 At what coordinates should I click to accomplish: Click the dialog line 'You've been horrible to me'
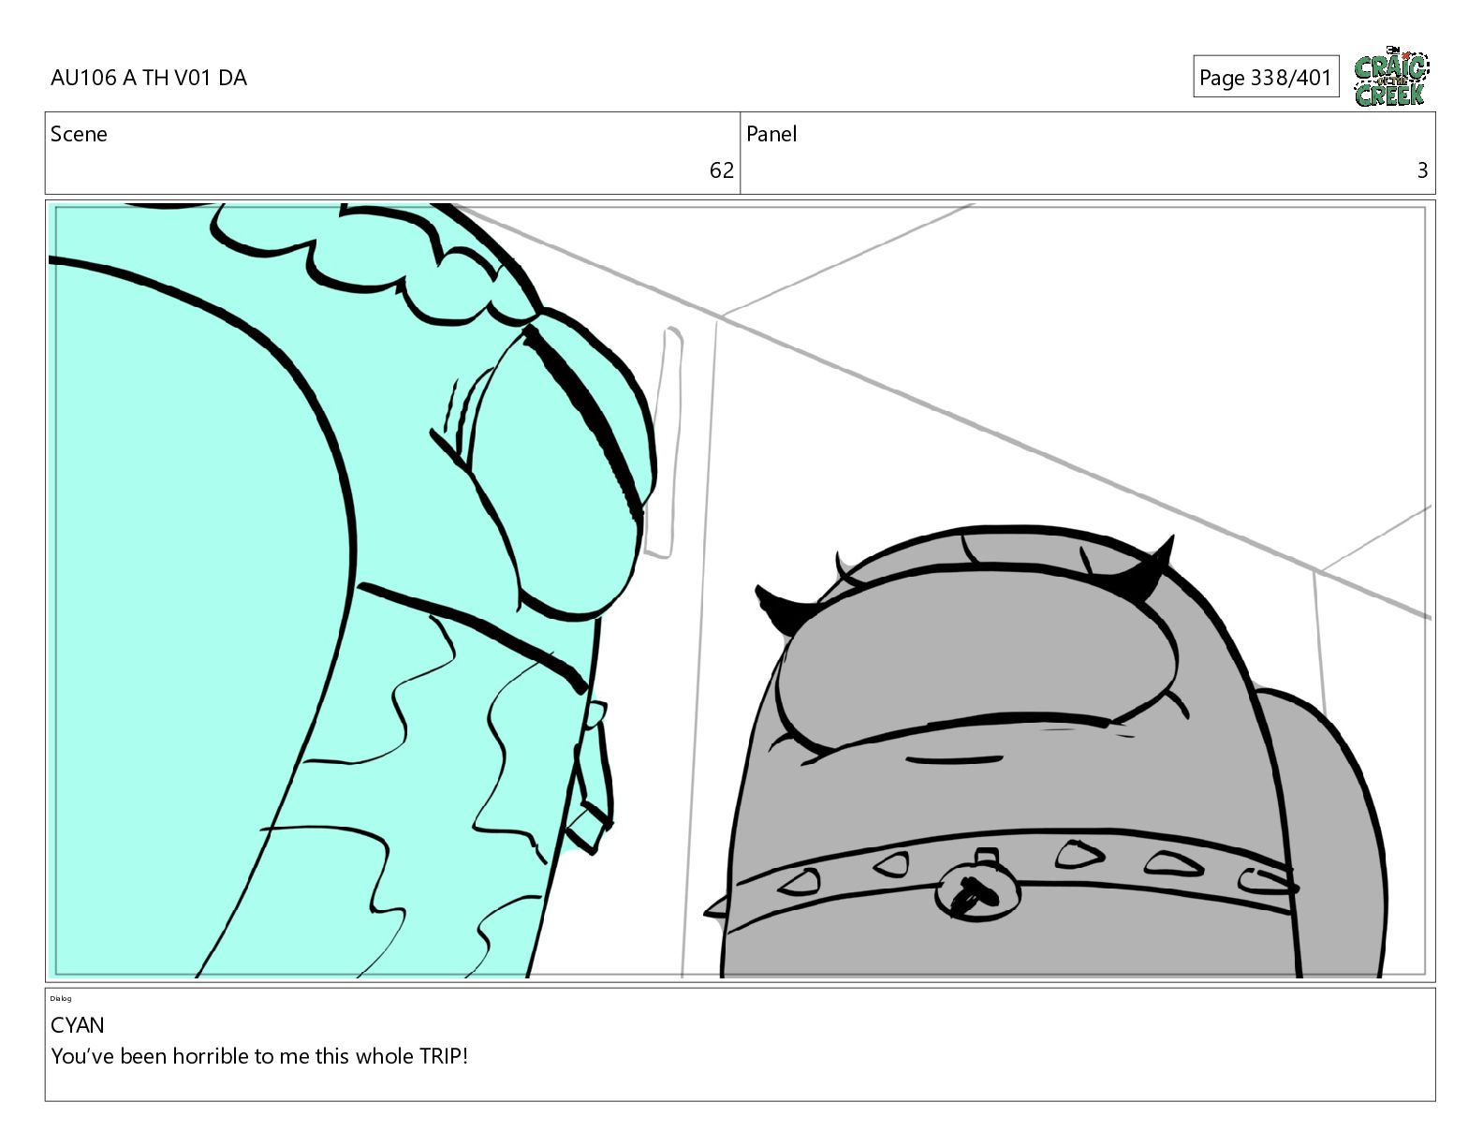pyautogui.click(x=180, y=1056)
